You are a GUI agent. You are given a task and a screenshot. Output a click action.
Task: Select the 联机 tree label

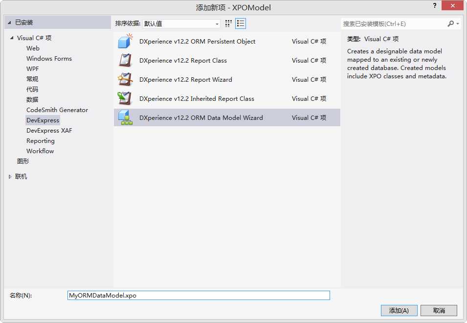[x=21, y=177]
